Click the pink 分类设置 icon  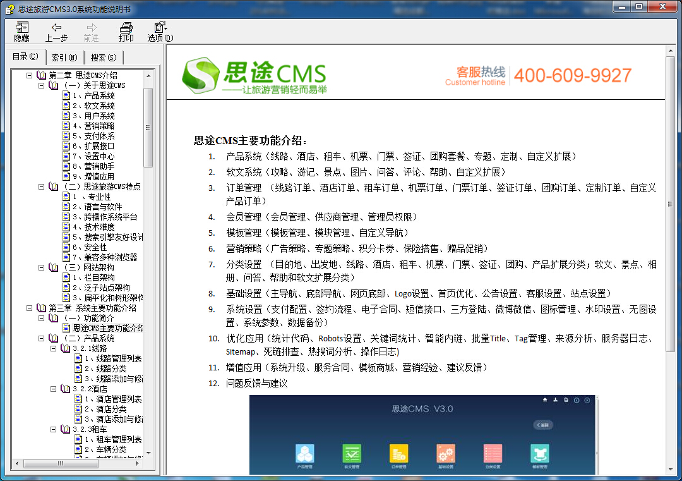493,454
